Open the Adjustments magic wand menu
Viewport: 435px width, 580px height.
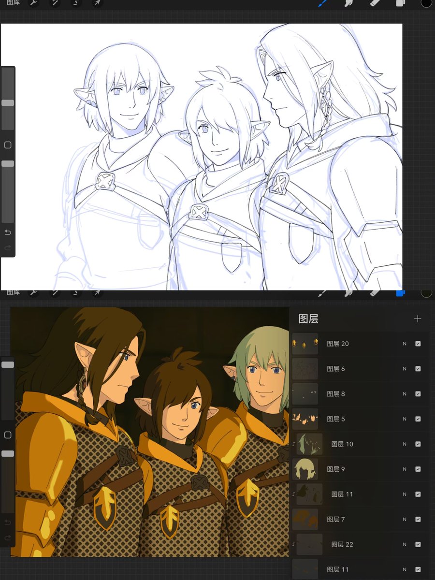pyautogui.click(x=56, y=4)
